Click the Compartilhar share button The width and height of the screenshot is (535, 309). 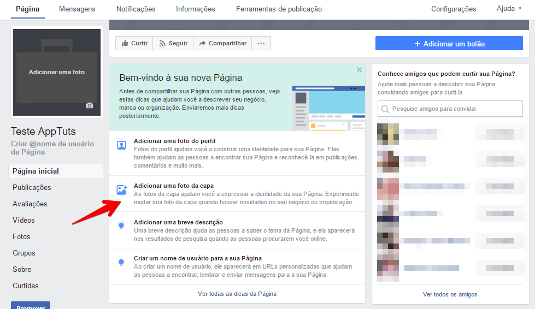coord(222,43)
